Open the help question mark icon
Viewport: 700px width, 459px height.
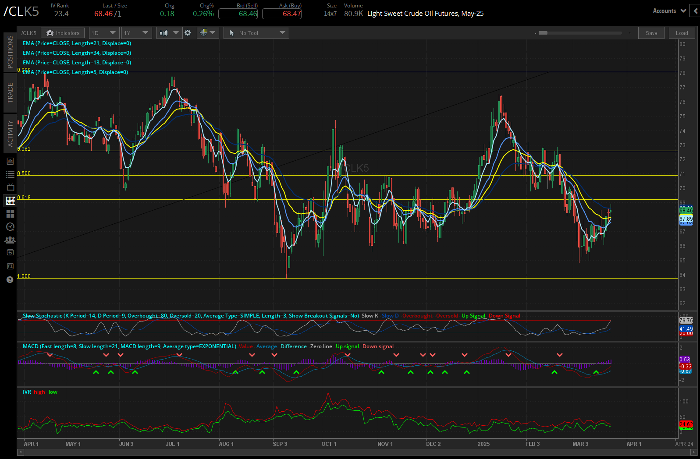[10, 279]
